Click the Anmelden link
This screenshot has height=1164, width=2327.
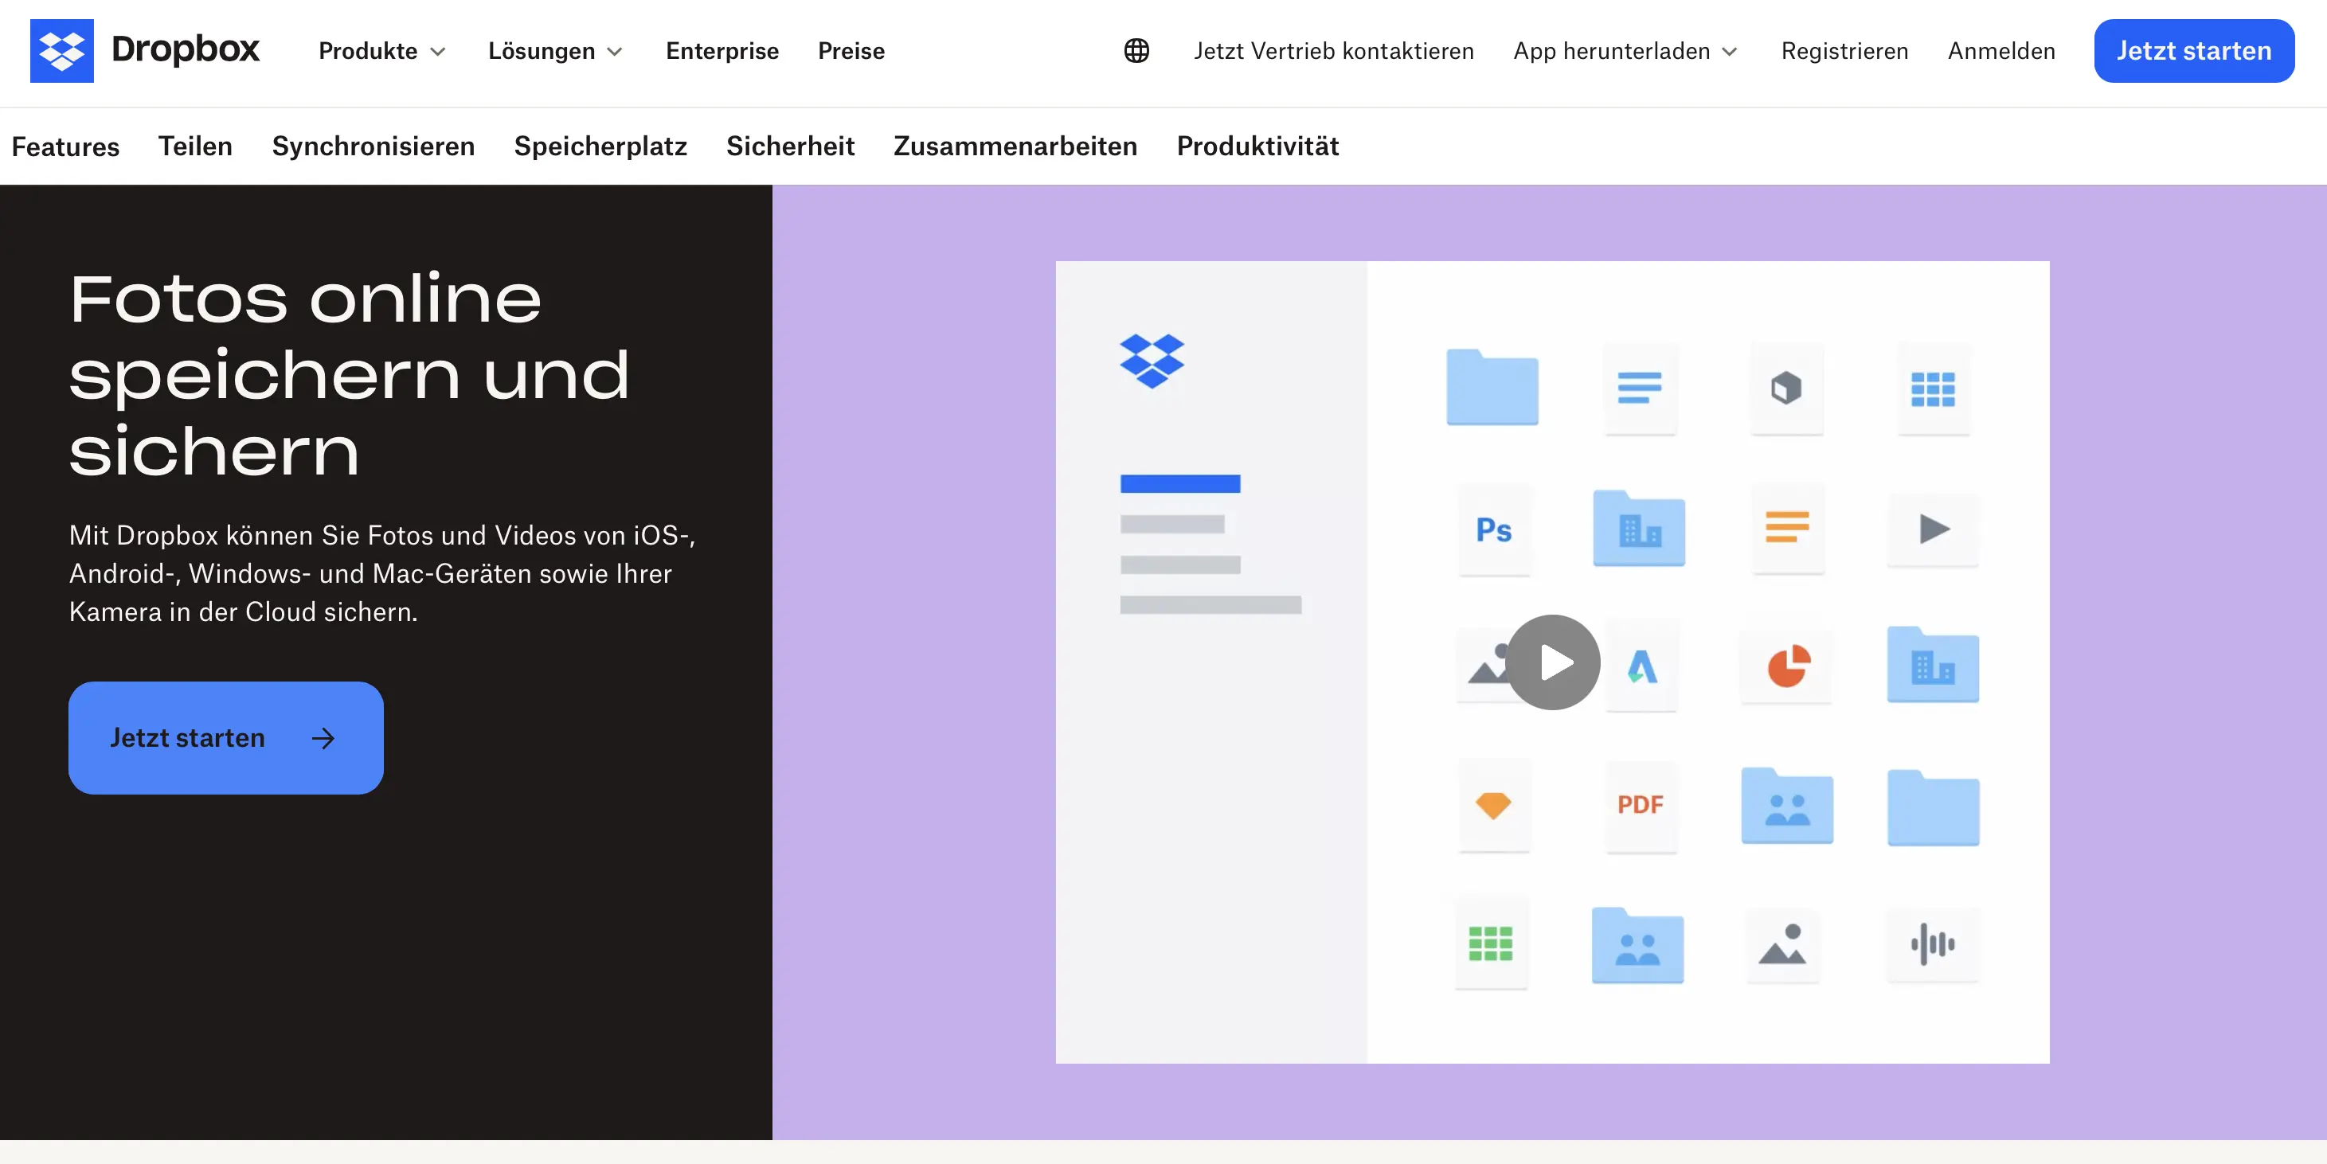2002,52
